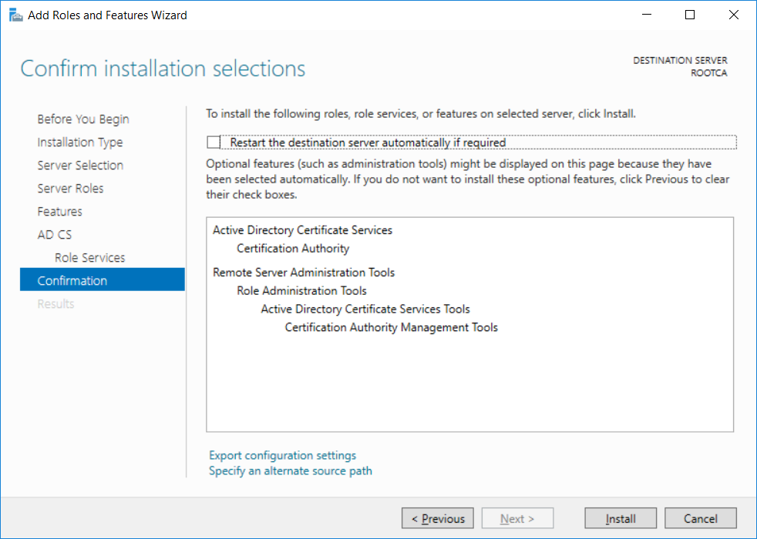Select the AD CS step
This screenshot has width=757, height=539.
click(55, 235)
